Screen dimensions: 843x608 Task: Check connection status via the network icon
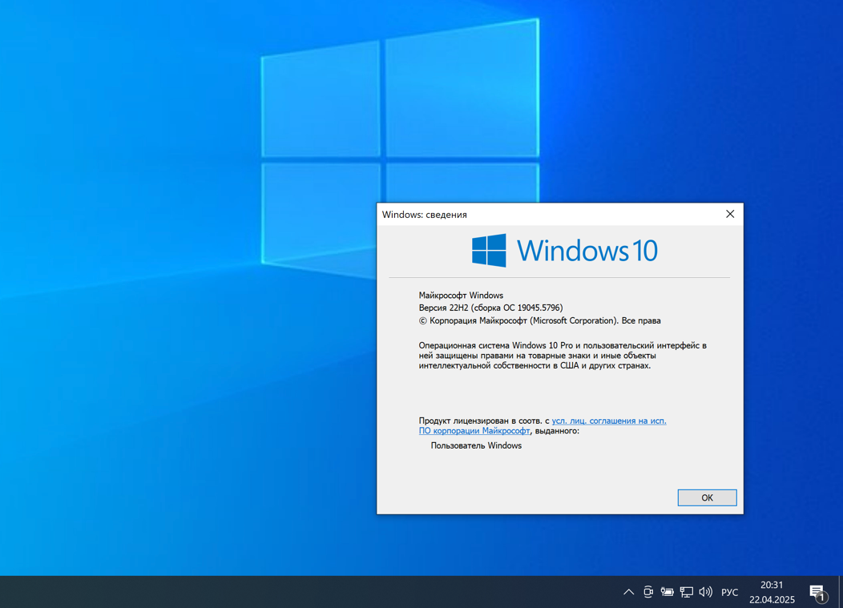(685, 591)
